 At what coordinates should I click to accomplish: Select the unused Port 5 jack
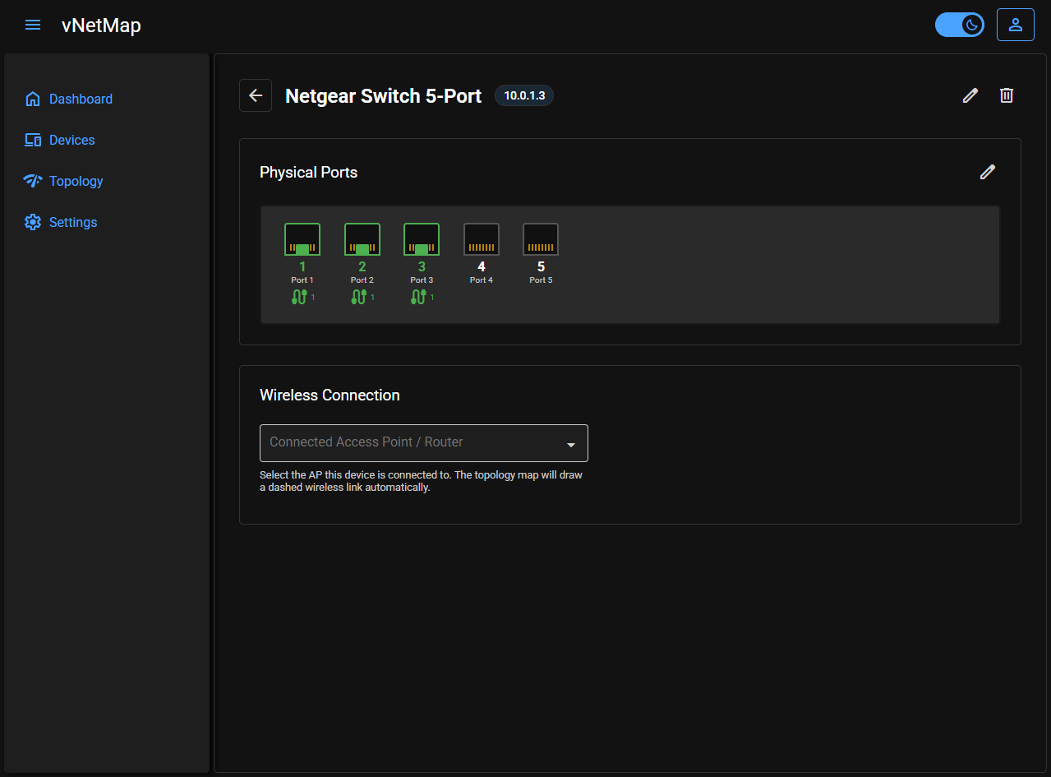[x=541, y=239]
